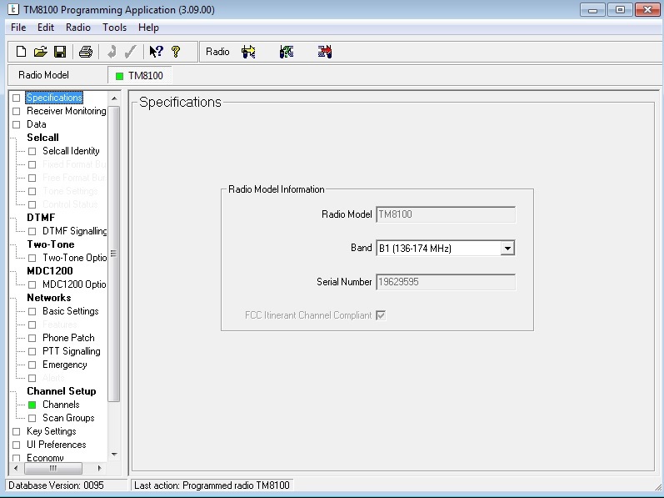Screen dimensions: 664x498
Task: Open the Band dropdown list
Action: 507,248
